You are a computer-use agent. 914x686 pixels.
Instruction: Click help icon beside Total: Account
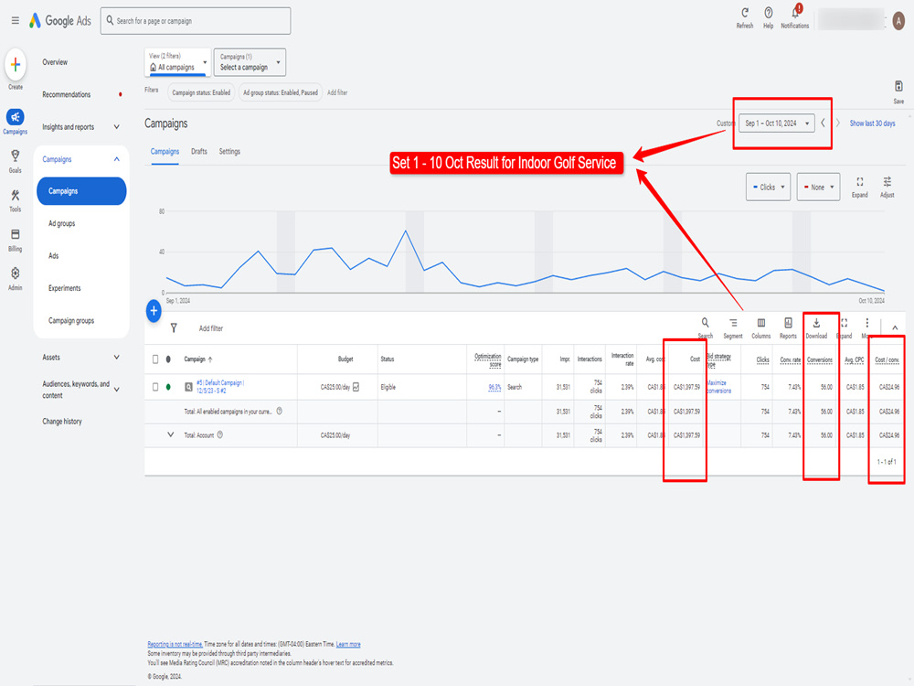(219, 434)
